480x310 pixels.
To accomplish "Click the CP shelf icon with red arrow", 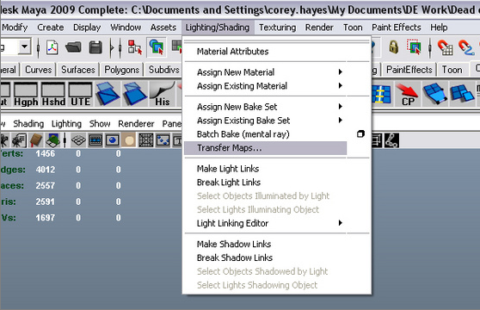I will tap(407, 94).
